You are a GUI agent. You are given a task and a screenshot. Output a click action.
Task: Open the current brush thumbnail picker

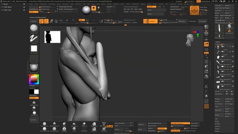coord(34,28)
